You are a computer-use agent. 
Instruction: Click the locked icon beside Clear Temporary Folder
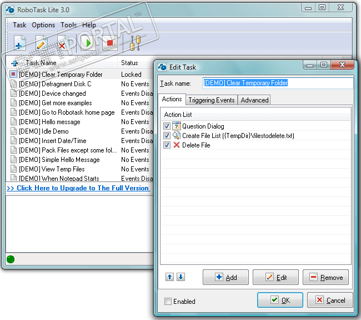tap(13, 74)
